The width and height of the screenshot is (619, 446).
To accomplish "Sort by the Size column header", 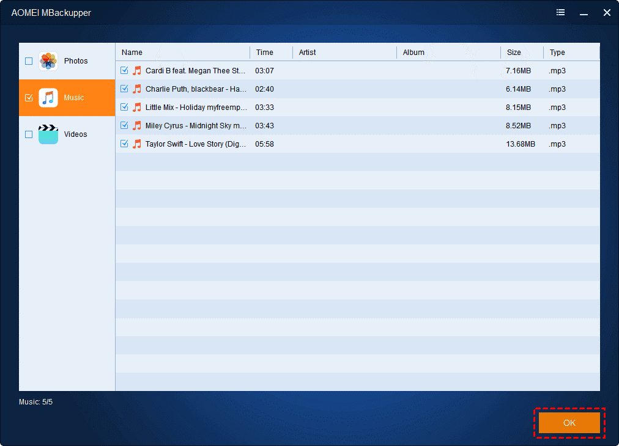I will (514, 53).
